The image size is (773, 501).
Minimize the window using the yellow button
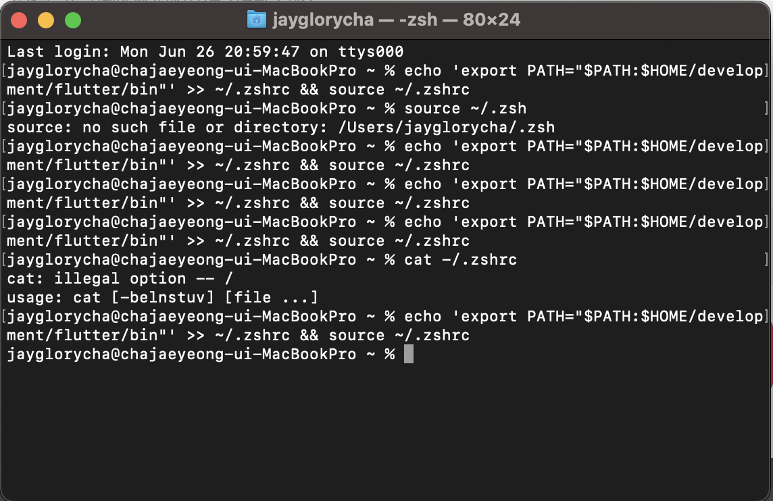point(46,20)
